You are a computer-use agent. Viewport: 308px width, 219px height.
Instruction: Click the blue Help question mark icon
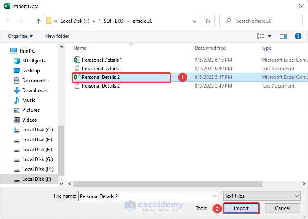(x=298, y=36)
